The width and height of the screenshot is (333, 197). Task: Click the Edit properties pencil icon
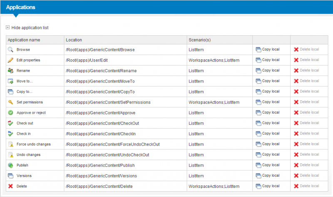(x=10, y=60)
